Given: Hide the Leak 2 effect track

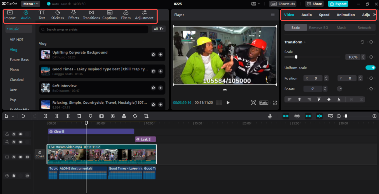Looking at the screenshot, I should tap(20, 142).
